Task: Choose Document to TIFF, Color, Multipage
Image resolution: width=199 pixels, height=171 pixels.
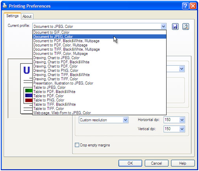Action: (x=99, y=53)
